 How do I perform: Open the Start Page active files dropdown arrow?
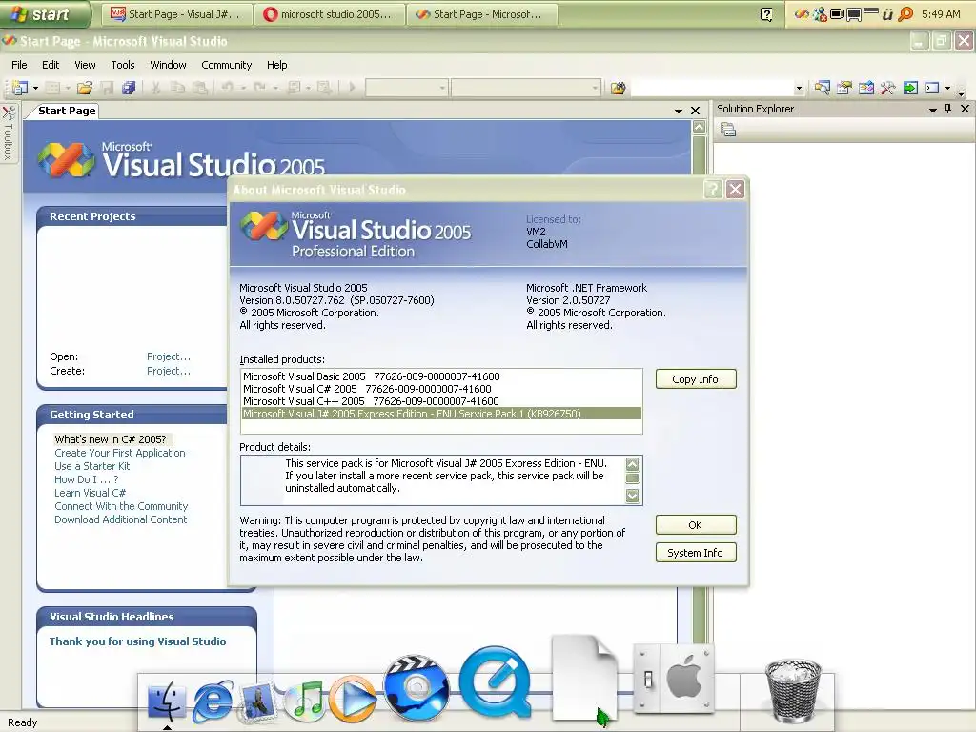(x=679, y=111)
